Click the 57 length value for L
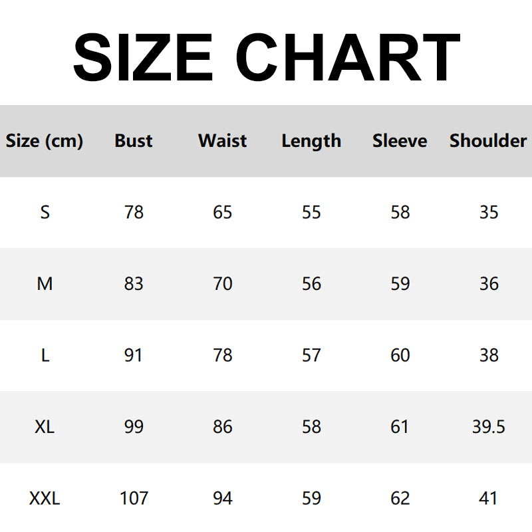 pyautogui.click(x=311, y=356)
